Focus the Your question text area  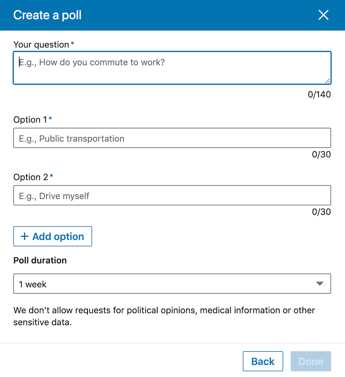click(172, 68)
